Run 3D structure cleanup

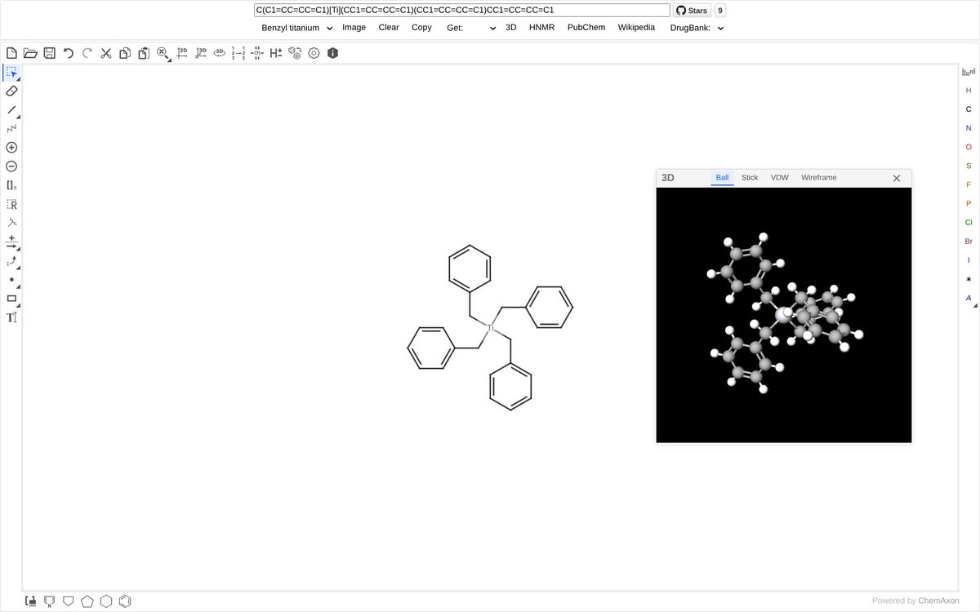click(201, 53)
